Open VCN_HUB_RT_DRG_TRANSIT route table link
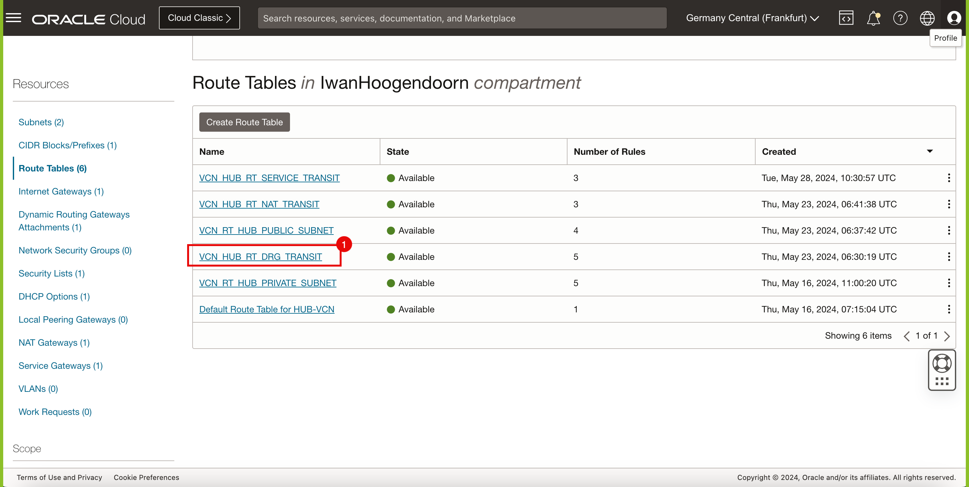 pos(260,256)
